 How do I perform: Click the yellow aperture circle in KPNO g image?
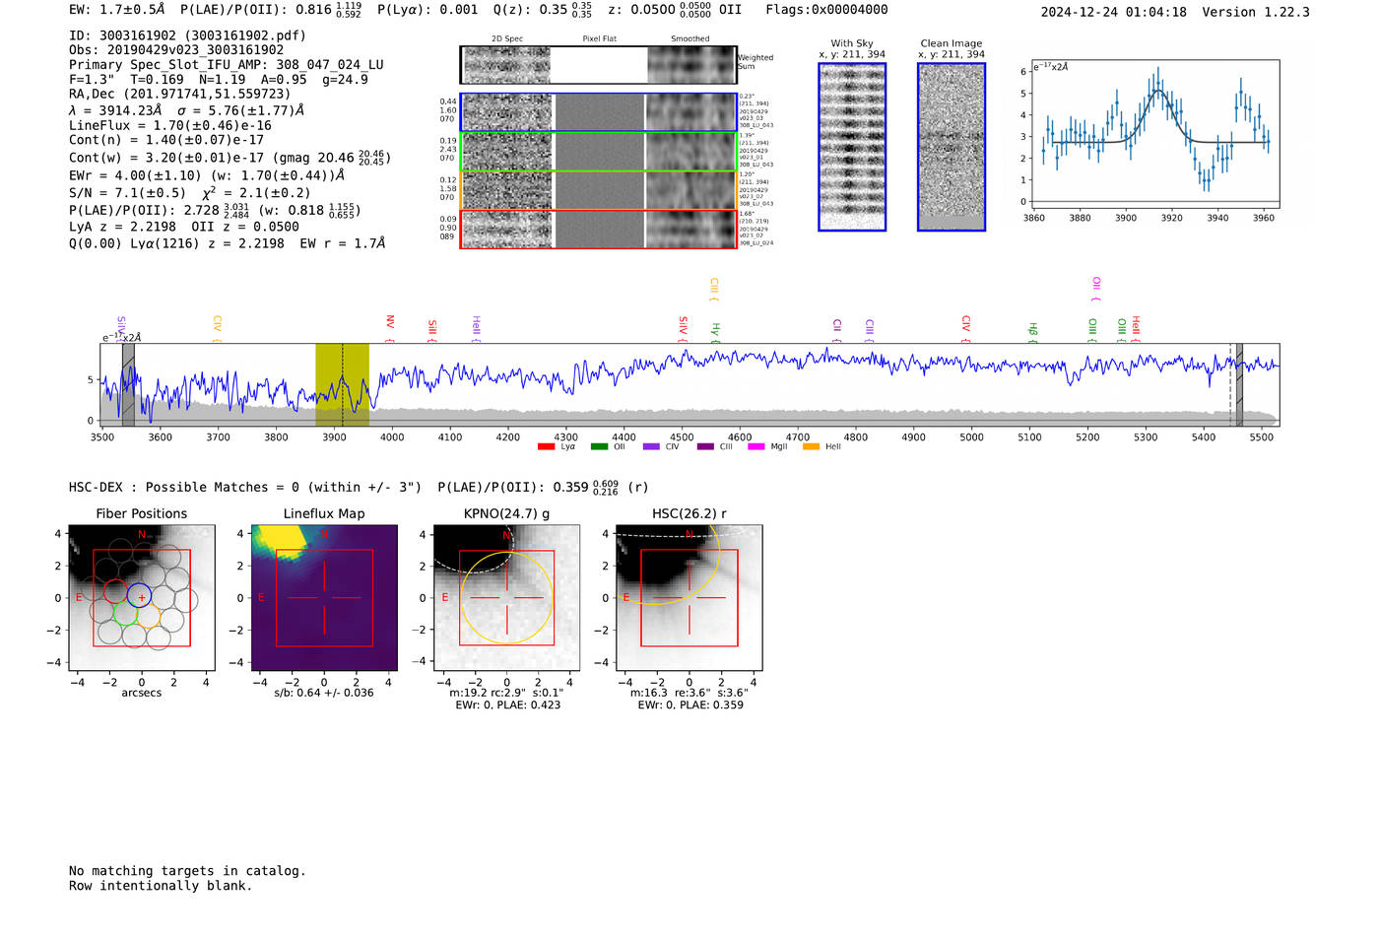pyautogui.click(x=507, y=598)
